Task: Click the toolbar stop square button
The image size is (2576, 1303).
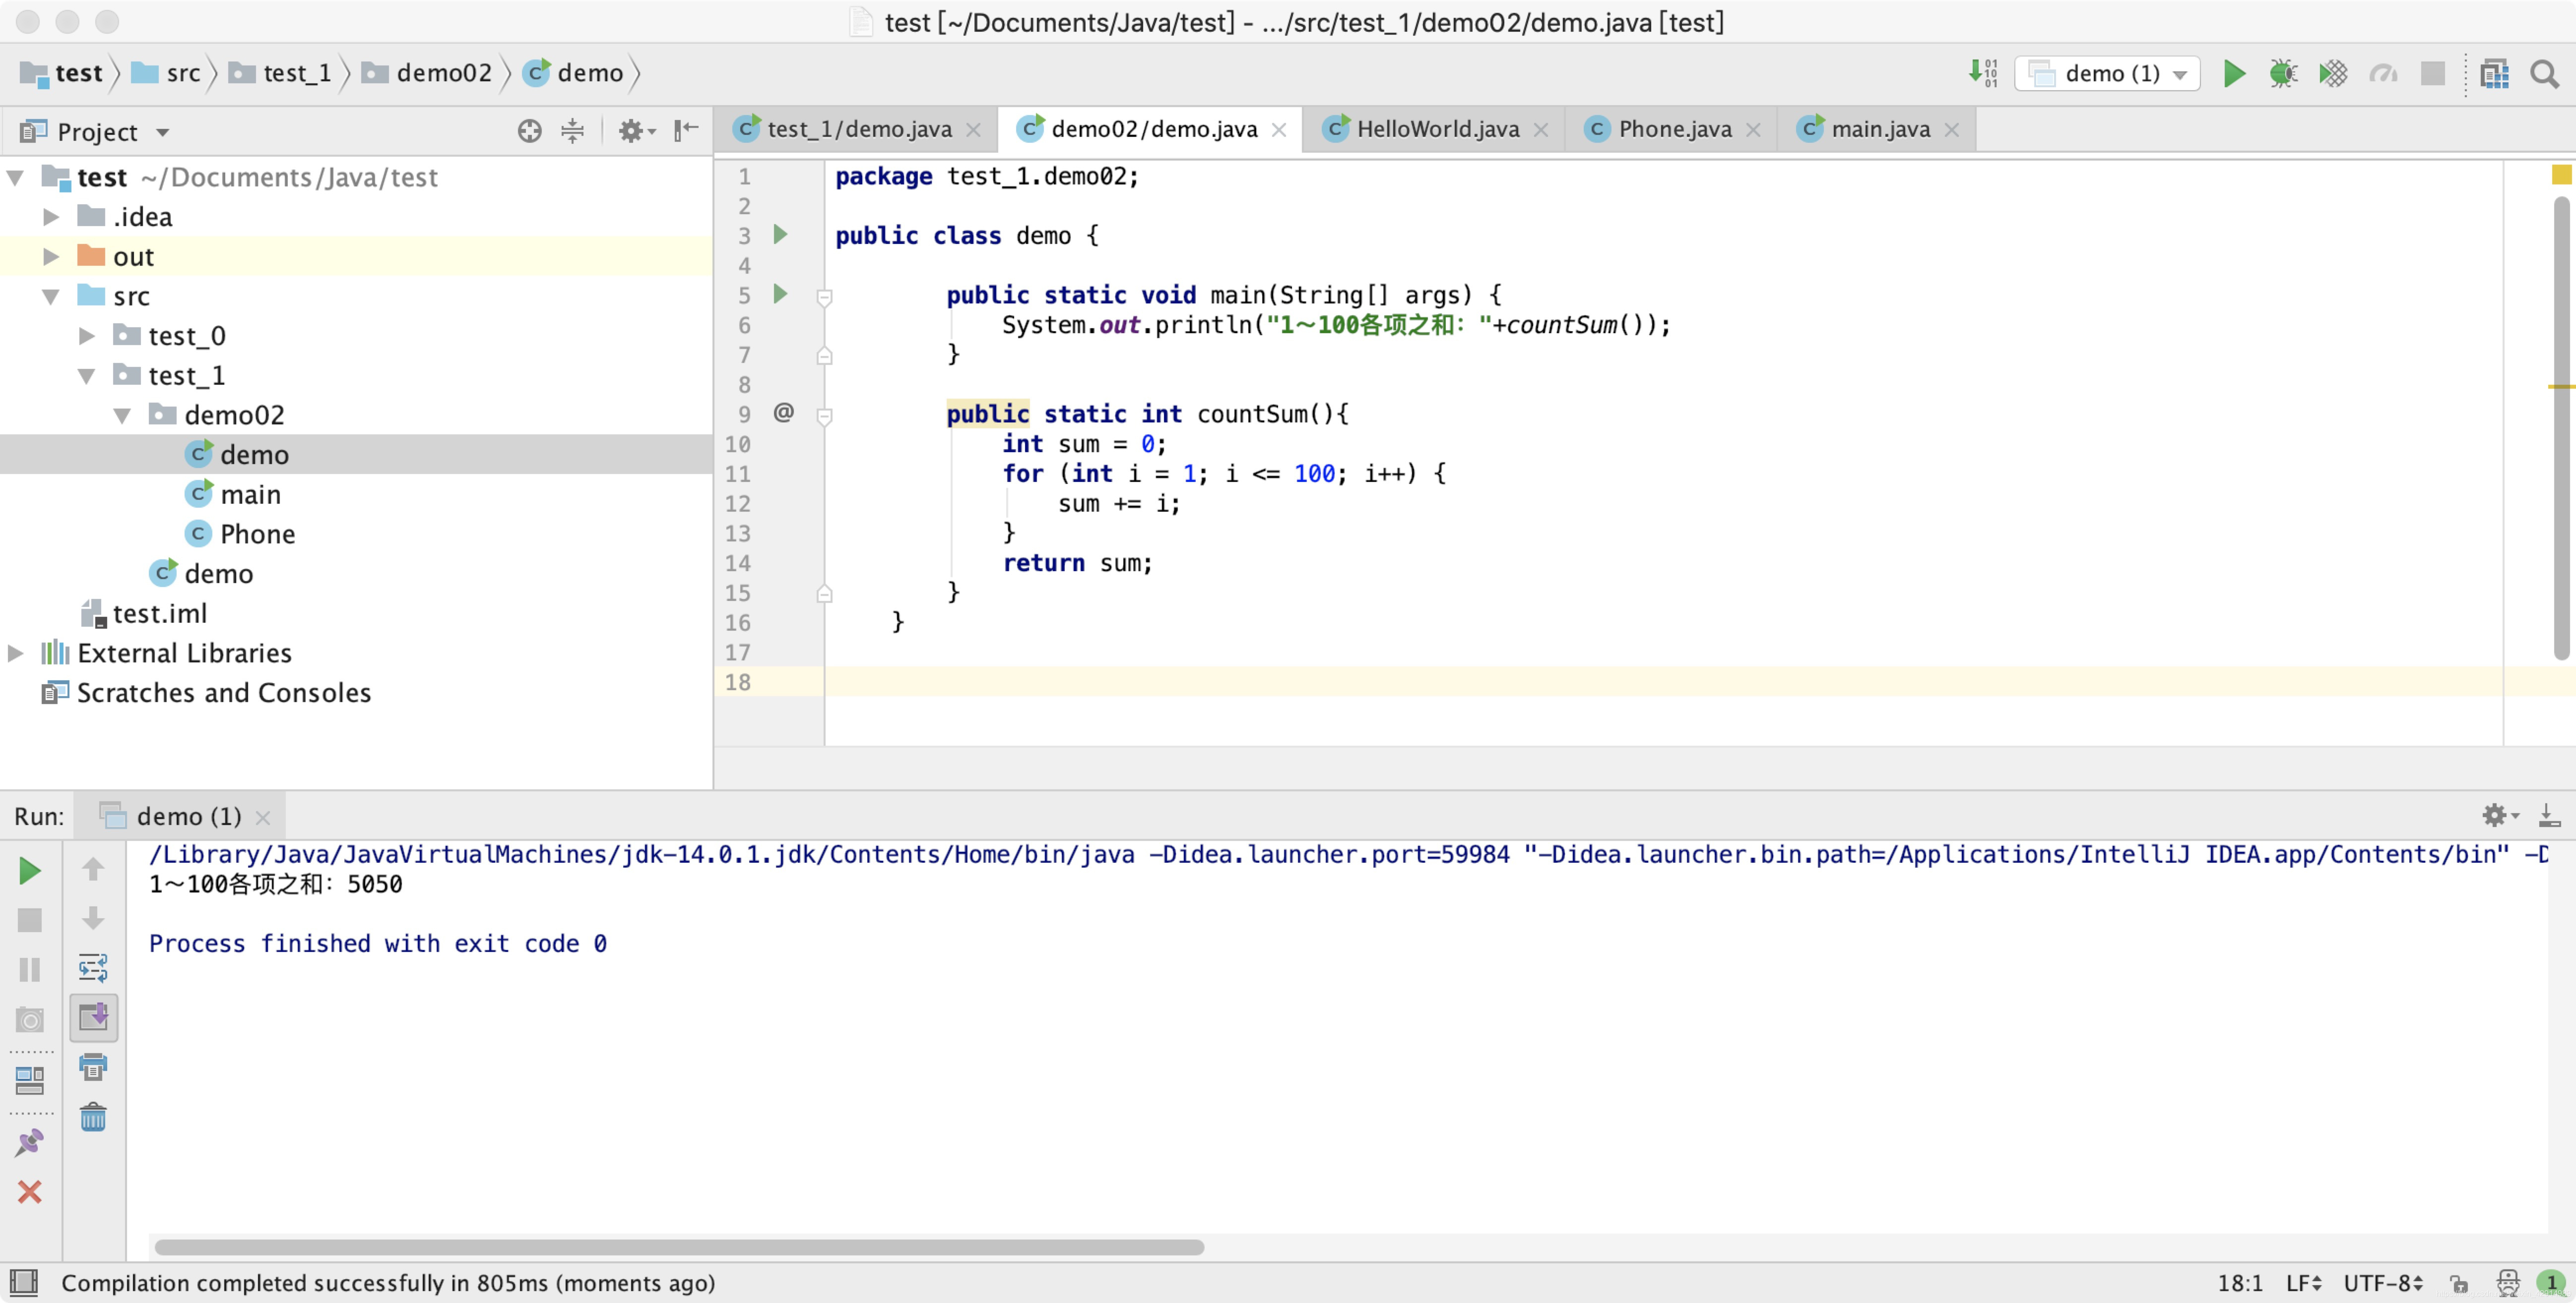Action: (2432, 73)
